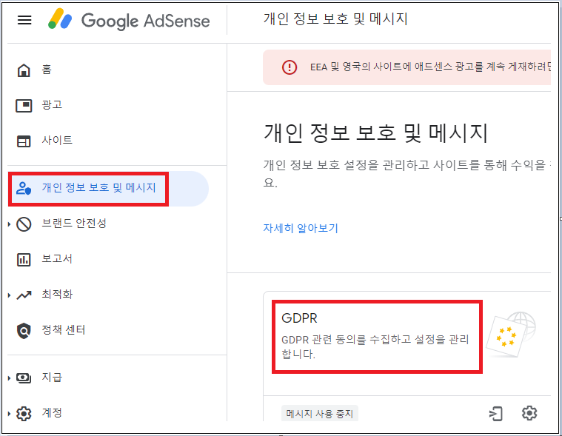This screenshot has height=436, width=562.
Task: Click the ads icon beside 광고
Action: click(24, 106)
